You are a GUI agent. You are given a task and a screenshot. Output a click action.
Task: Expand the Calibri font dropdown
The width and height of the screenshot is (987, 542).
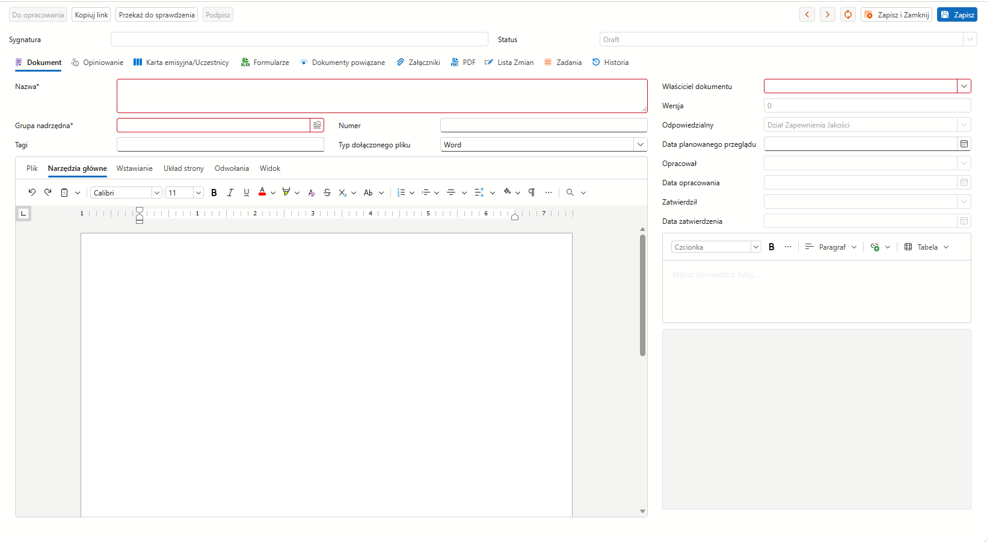157,192
